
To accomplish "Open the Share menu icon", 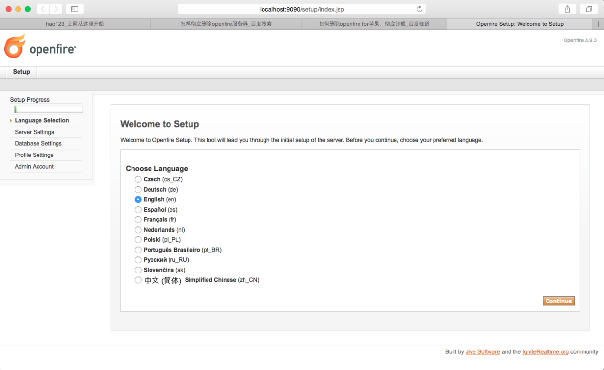I will coord(567,9).
